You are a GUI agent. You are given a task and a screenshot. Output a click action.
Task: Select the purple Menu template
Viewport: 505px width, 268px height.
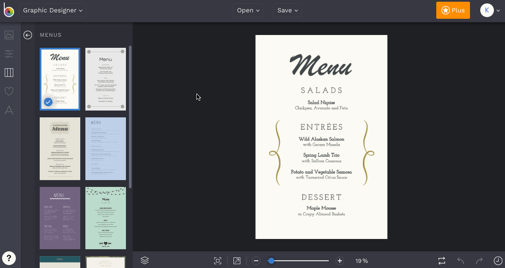60,218
